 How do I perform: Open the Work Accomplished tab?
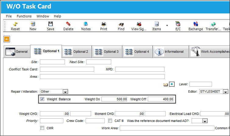click(x=210, y=52)
